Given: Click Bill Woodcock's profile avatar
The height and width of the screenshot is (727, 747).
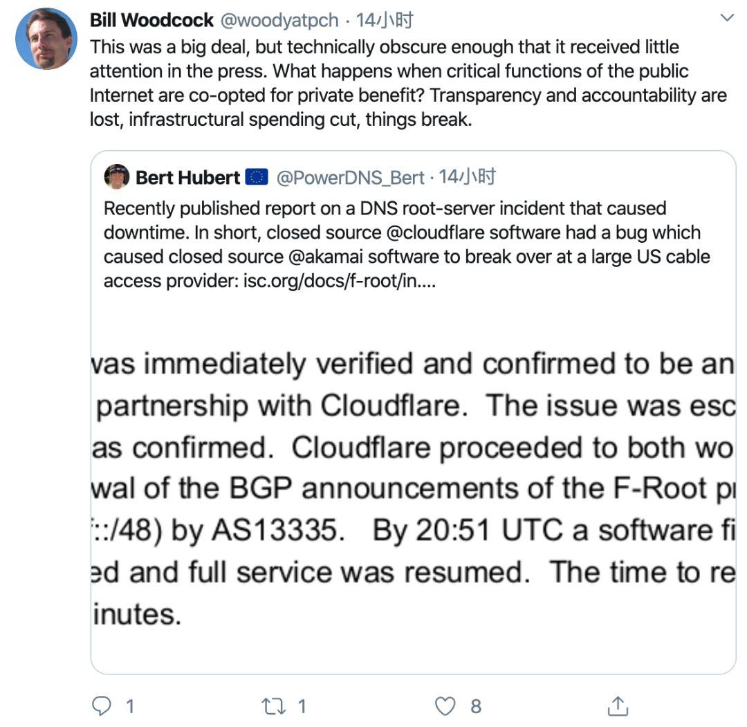Looking at the screenshot, I should coord(46,39).
